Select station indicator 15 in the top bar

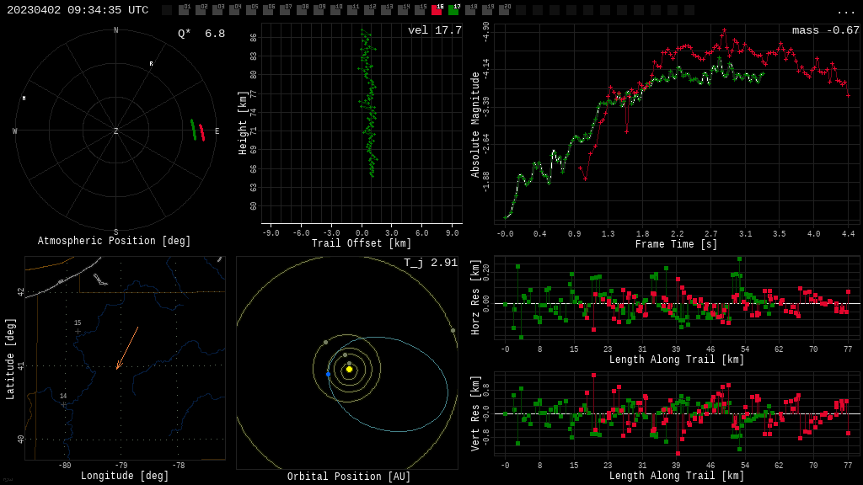tap(420, 9)
